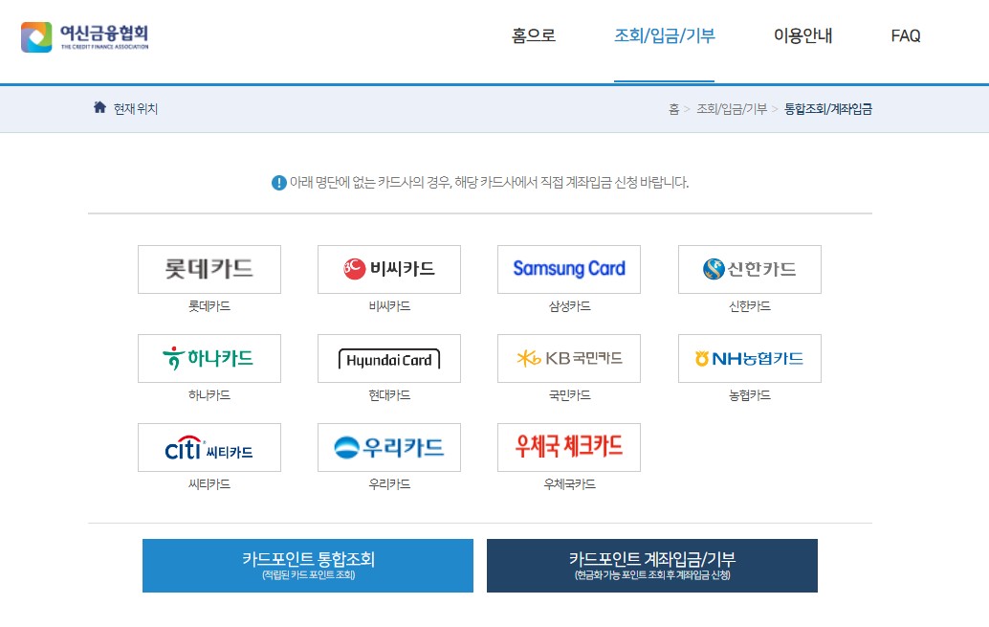989x627 pixels.
Task: Open the 홈으로 menu
Action: pyautogui.click(x=534, y=35)
